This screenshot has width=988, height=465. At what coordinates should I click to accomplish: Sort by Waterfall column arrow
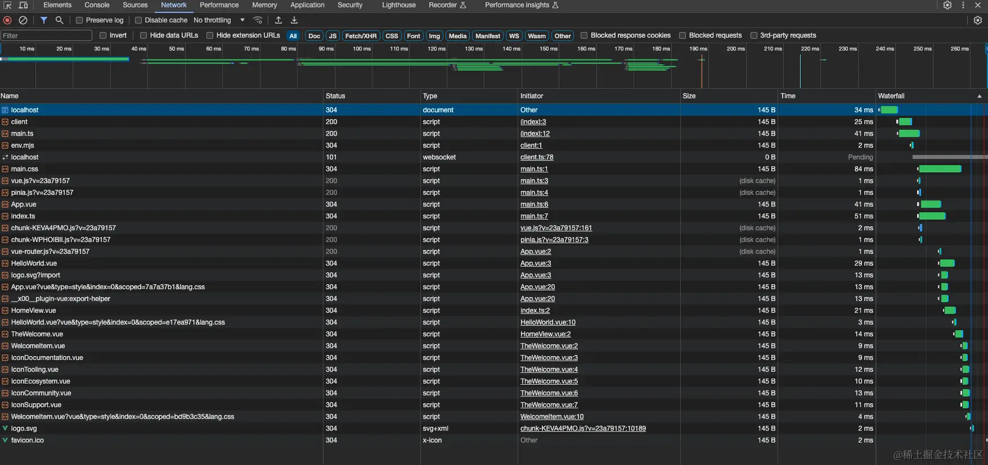[980, 96]
